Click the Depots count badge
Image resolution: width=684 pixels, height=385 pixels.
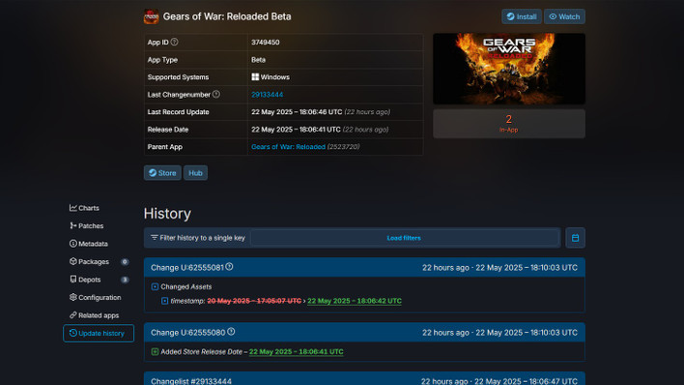tap(125, 280)
